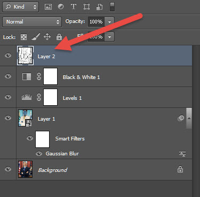The width and height of the screenshot is (200, 197).
Task: Select Levels 1 layer name
Action: 72,98
